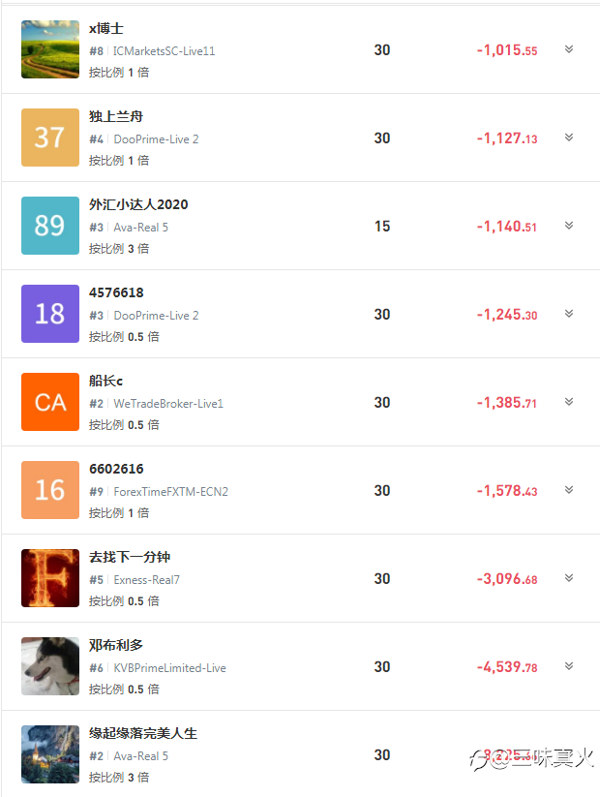The height and width of the screenshot is (797, 600).
Task: Open x博士 landscape avatar
Action: (x=50, y=49)
